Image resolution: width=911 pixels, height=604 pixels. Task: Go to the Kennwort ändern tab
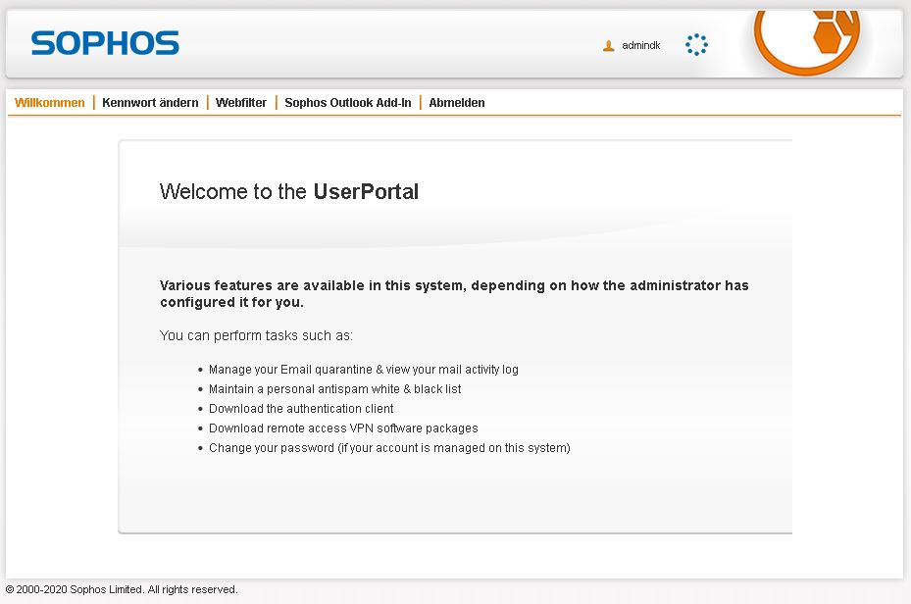(150, 103)
